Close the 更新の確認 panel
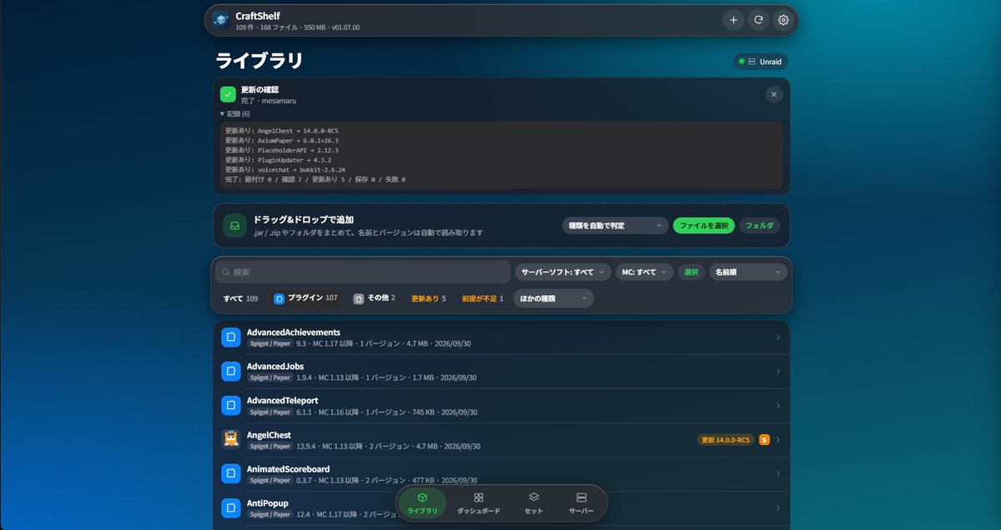1001x530 pixels. (x=774, y=94)
